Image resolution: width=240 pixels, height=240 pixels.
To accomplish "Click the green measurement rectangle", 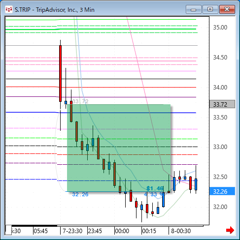I will (119, 148).
